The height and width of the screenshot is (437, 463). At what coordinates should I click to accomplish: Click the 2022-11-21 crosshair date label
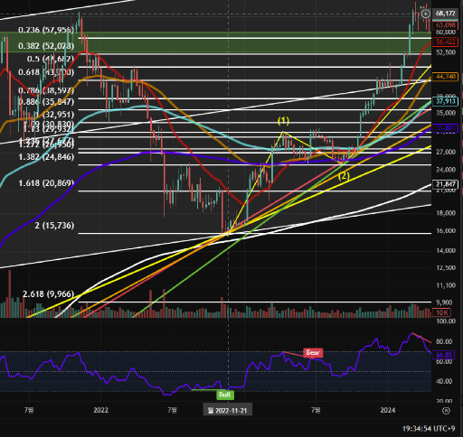[228, 410]
